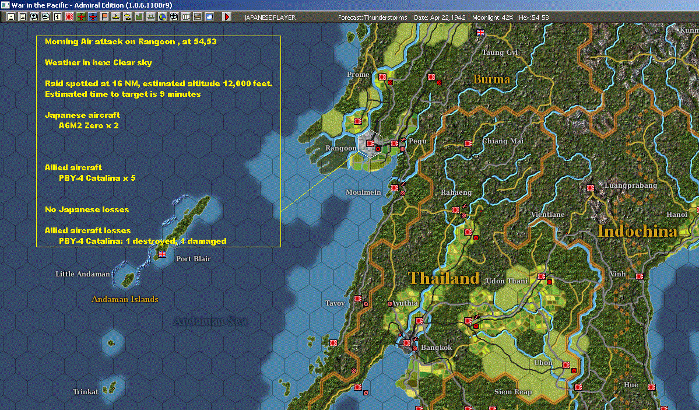Click the globe map toolbar icon

click(x=162, y=17)
